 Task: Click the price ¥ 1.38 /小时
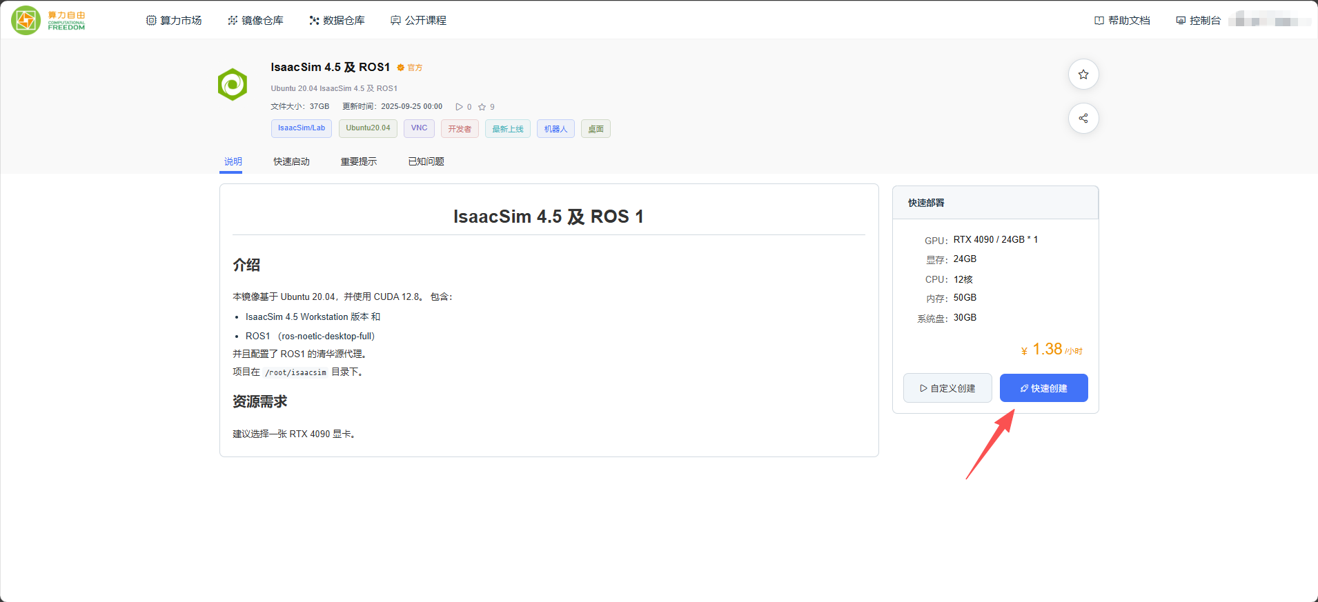click(1052, 350)
